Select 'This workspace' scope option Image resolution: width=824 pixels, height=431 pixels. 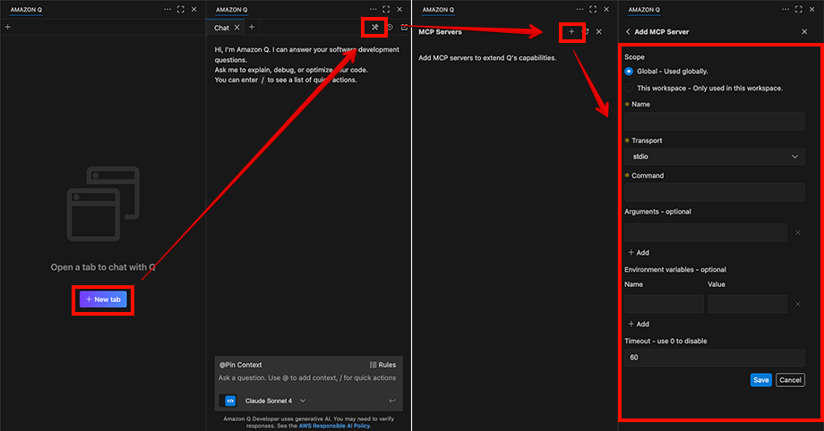point(629,88)
